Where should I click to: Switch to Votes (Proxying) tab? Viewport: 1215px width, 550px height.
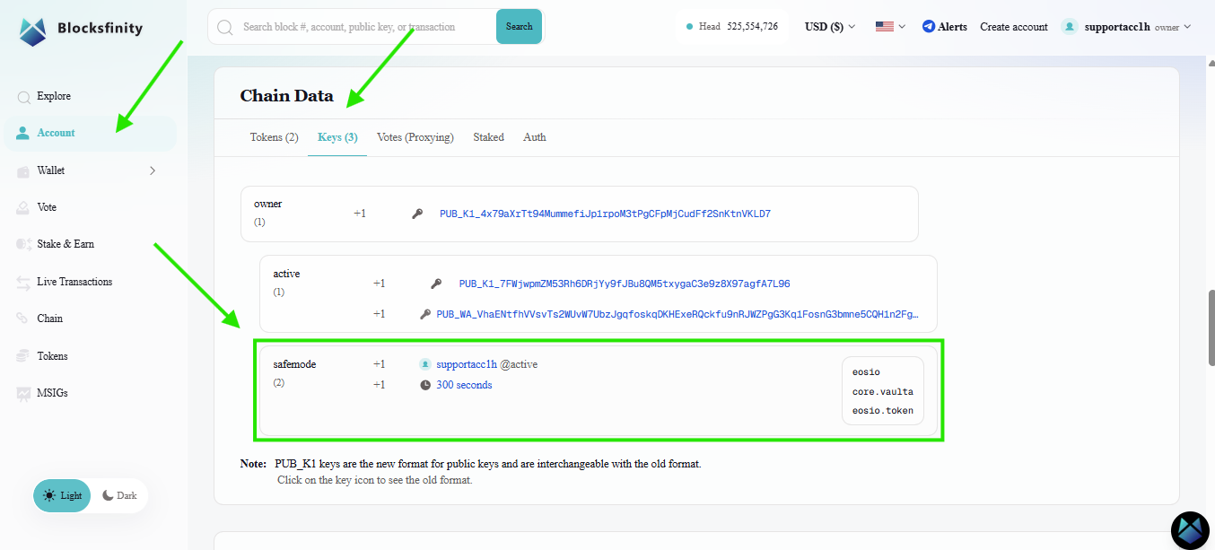[x=415, y=137]
